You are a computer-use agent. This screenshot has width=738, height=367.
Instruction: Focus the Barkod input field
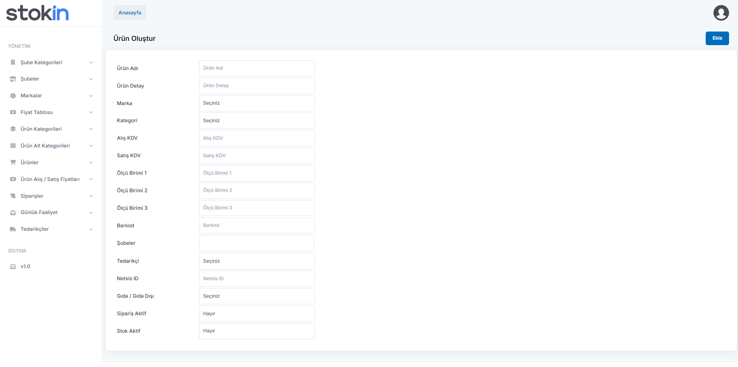tap(256, 225)
